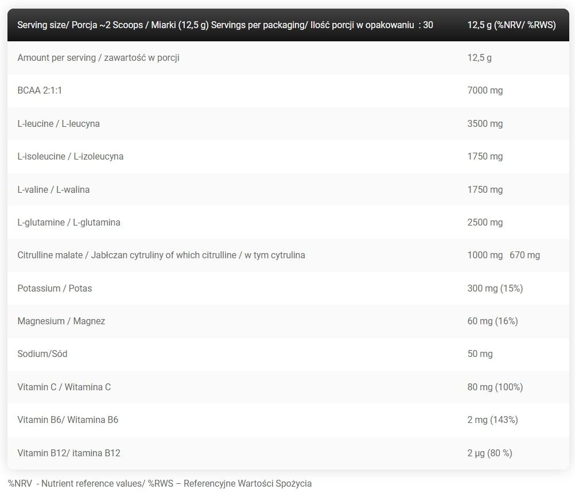
Task: Click the 7000 mg BCAA value
Action: coord(485,91)
